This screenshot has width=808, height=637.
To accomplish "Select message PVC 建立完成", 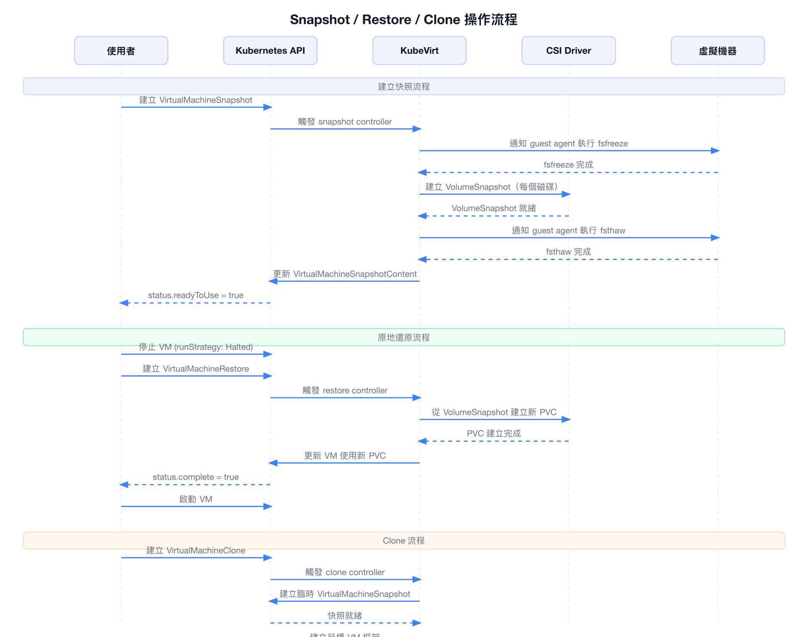I will (x=494, y=434).
